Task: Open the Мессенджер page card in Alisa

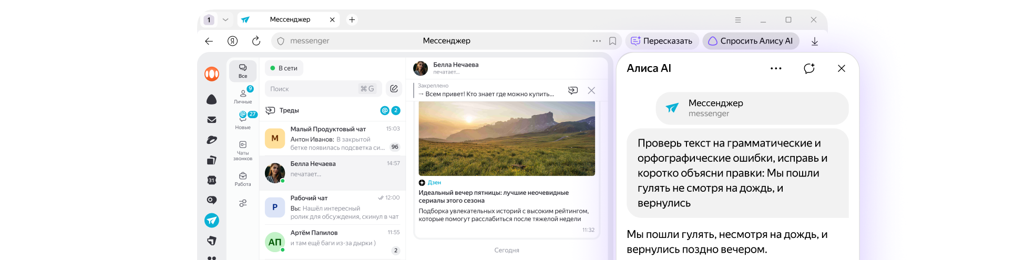Action: [x=752, y=108]
